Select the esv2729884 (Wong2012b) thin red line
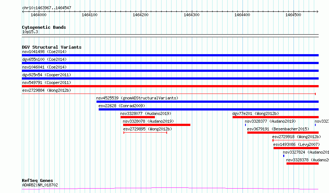Screen dimensions: 329x193 point(169,94)
